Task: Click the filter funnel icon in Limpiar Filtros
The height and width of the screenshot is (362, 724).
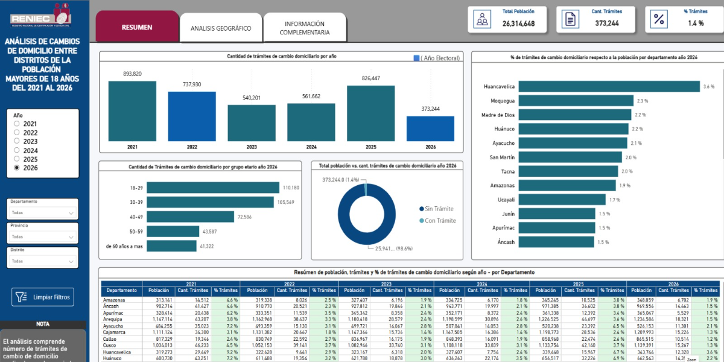Action: pos(21,297)
